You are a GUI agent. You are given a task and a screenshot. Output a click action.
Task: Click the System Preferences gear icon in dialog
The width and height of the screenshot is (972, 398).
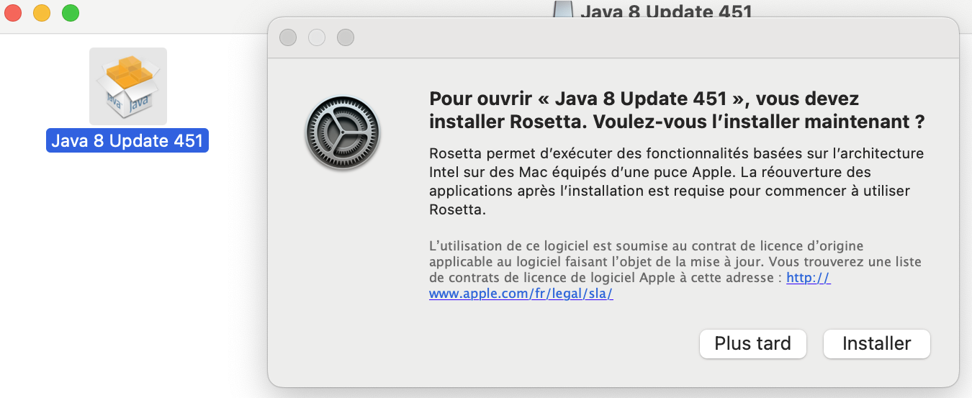pyautogui.click(x=343, y=133)
